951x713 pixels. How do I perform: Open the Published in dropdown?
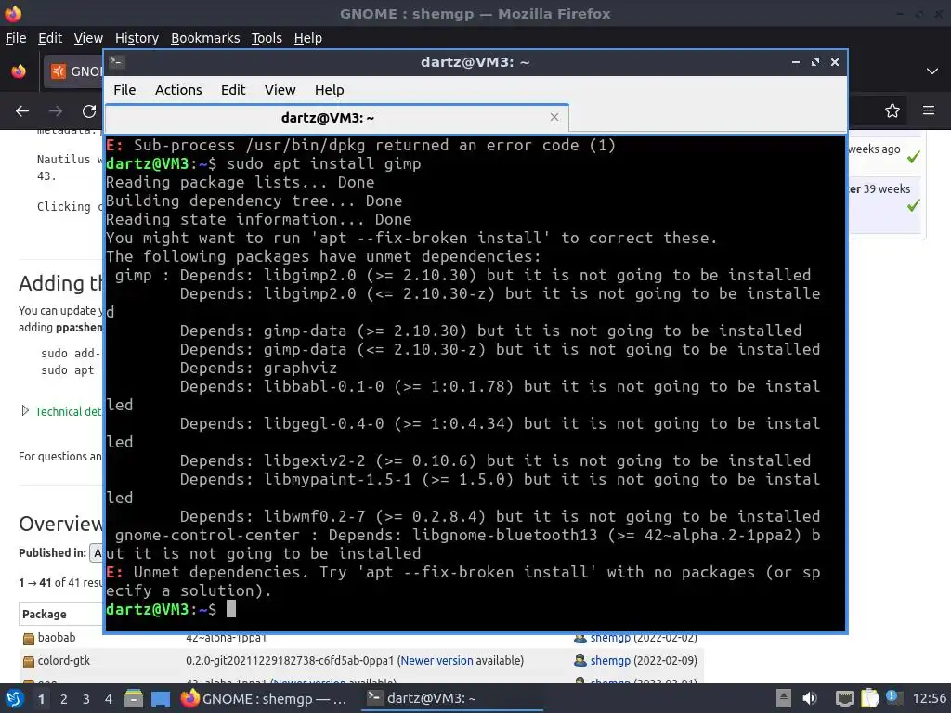[97, 553]
